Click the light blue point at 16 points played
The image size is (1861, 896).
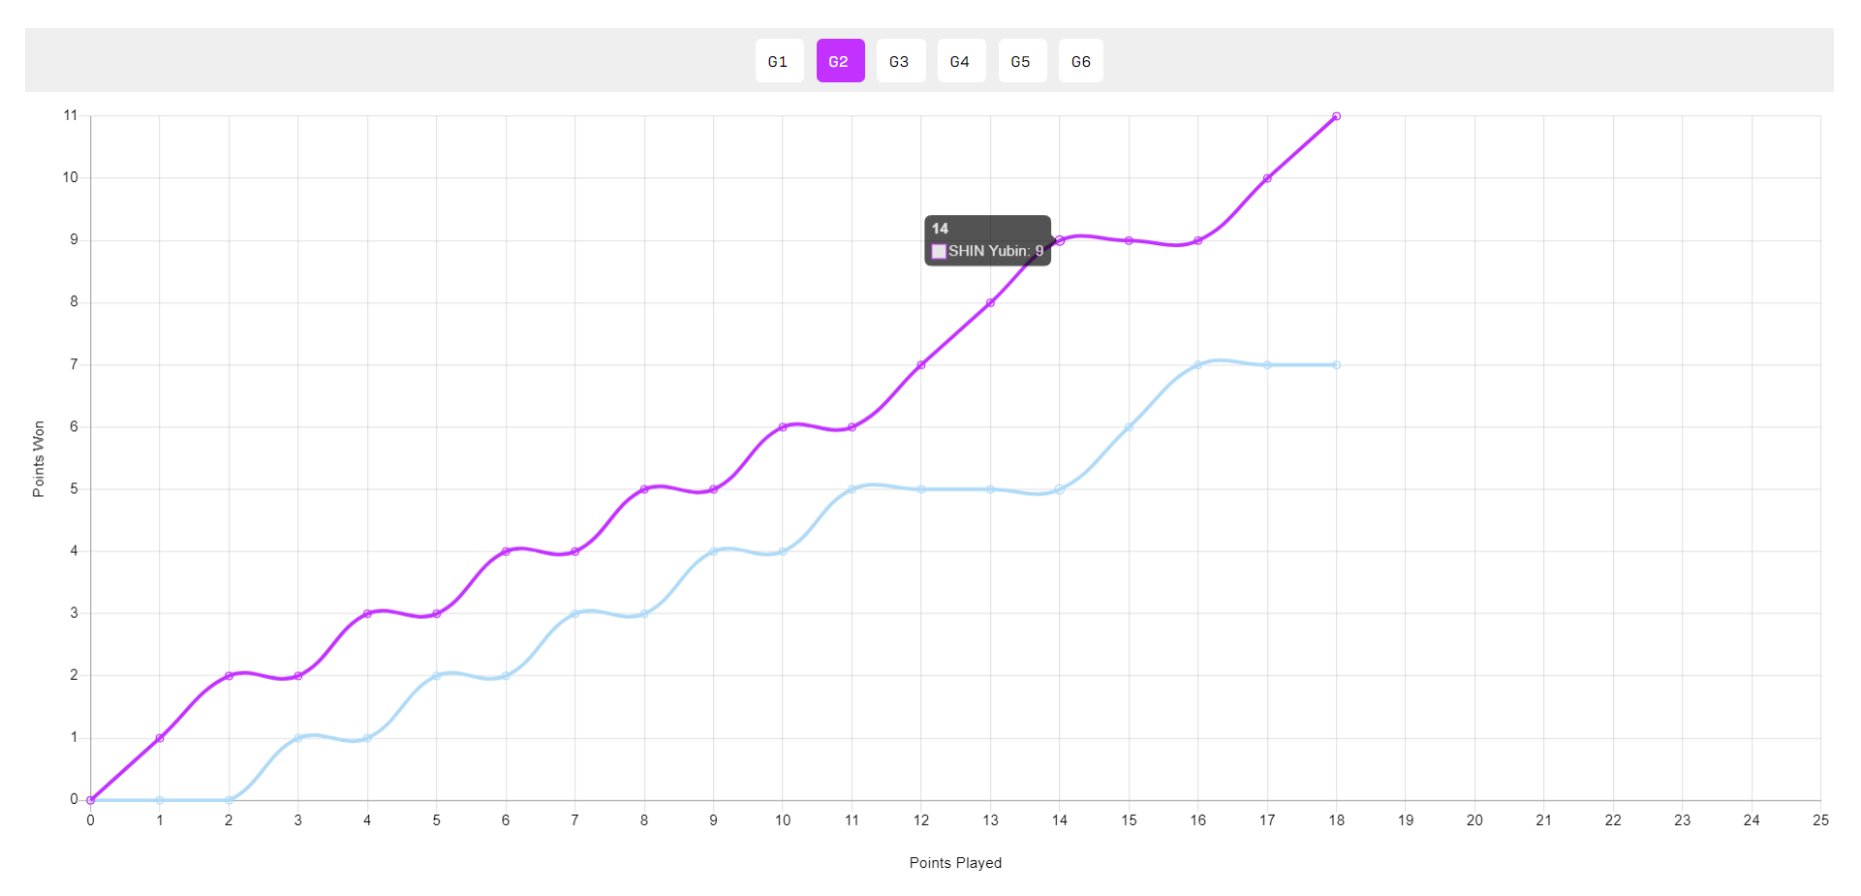pos(1198,365)
